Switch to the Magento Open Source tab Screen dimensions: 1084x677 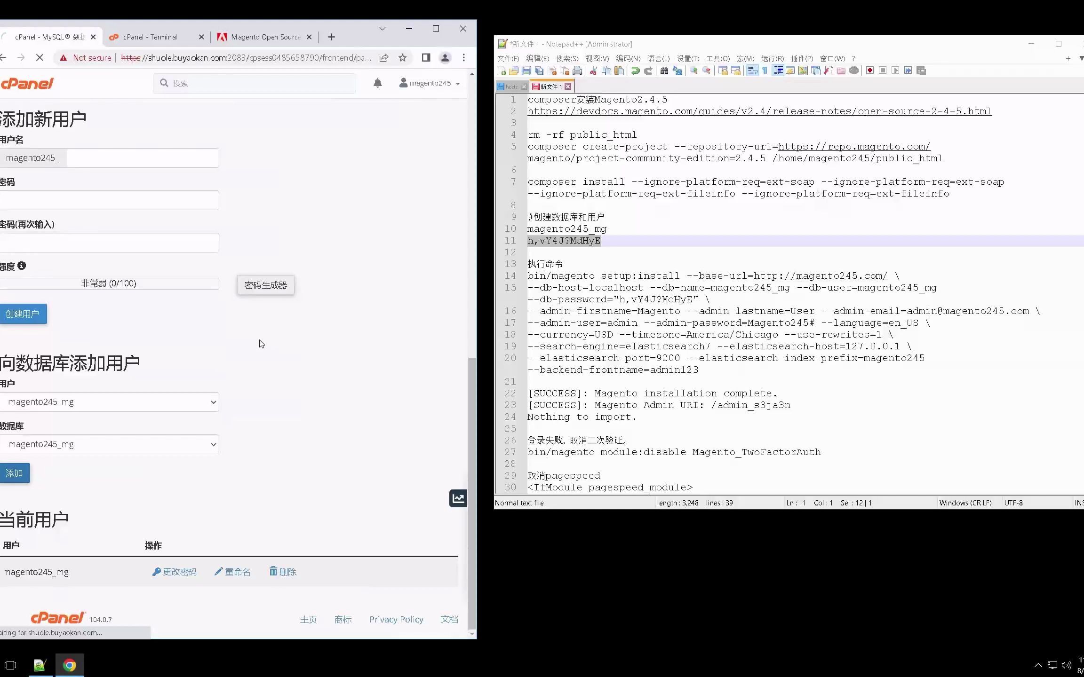(x=263, y=37)
